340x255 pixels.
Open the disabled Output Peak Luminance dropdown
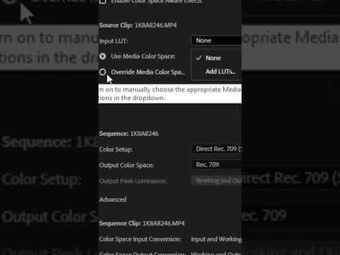217,181
